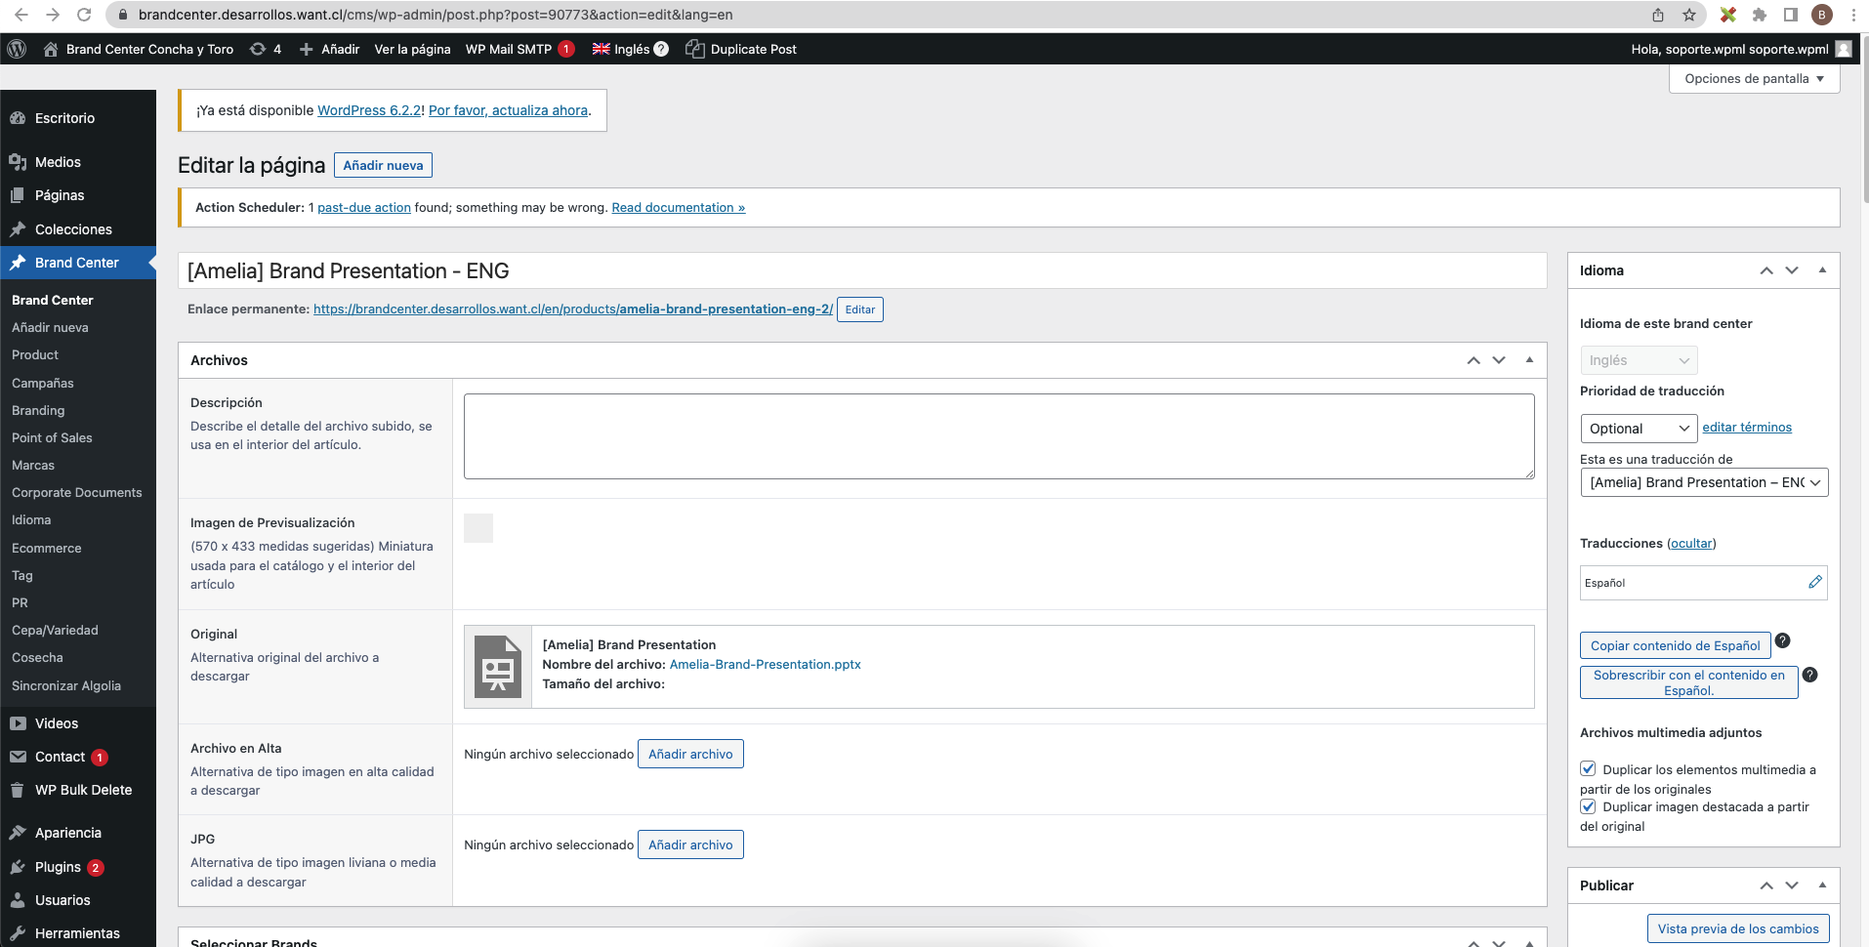Click the Páginas pages icon in sidebar
The image size is (1869, 947).
pyautogui.click(x=18, y=195)
